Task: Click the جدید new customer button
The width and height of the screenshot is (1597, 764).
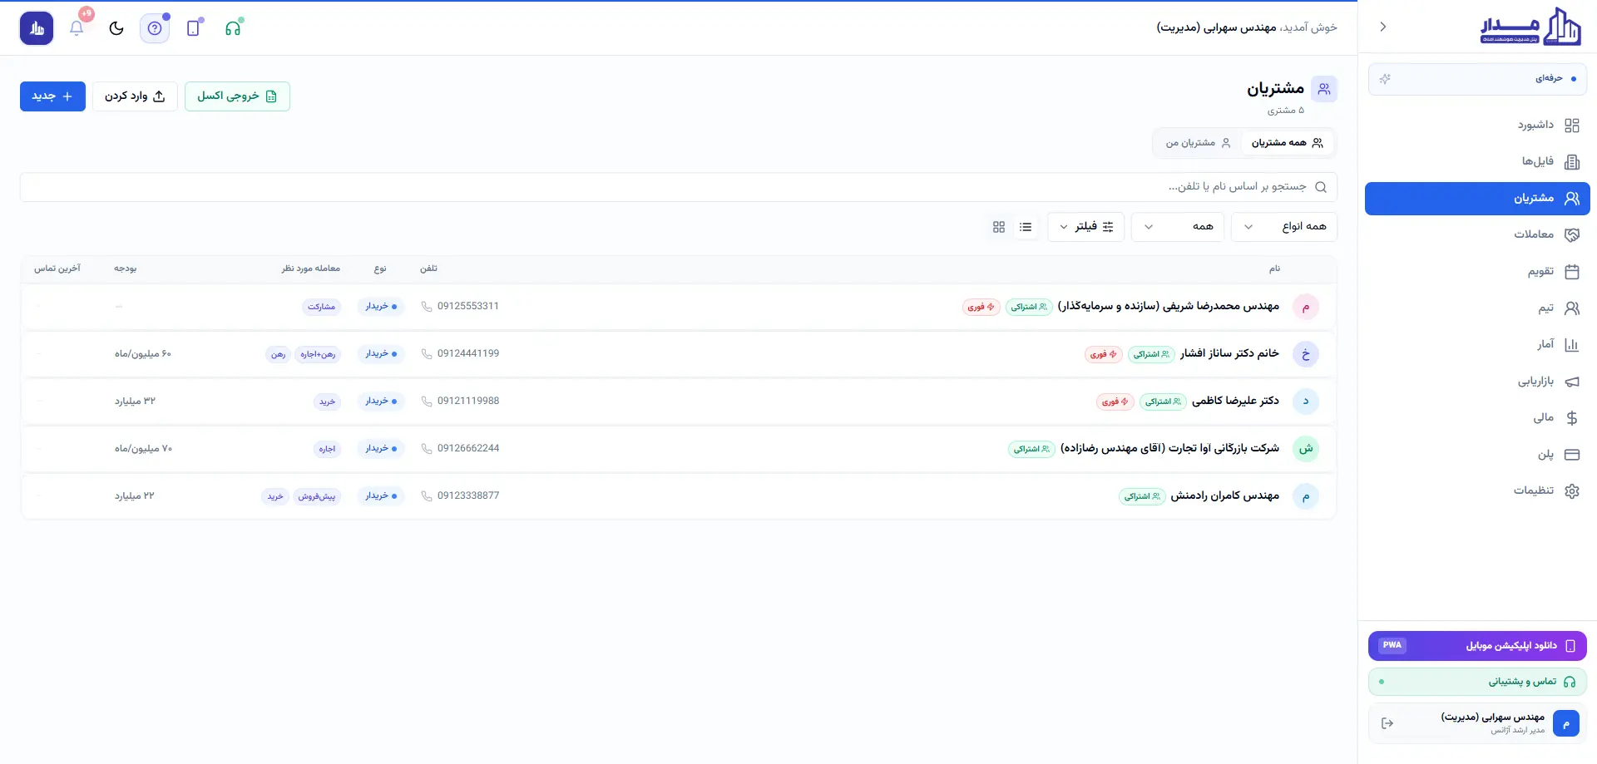Action: pos(52,96)
